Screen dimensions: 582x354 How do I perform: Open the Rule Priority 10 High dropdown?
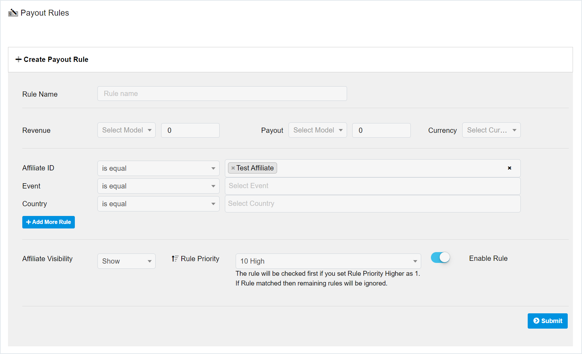328,261
